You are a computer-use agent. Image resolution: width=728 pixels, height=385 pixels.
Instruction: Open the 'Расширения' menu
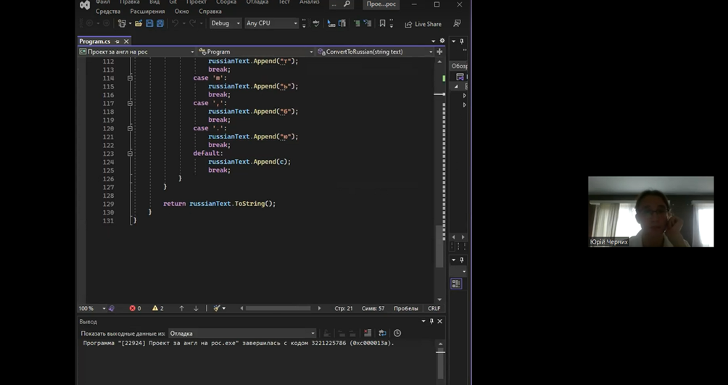(147, 11)
